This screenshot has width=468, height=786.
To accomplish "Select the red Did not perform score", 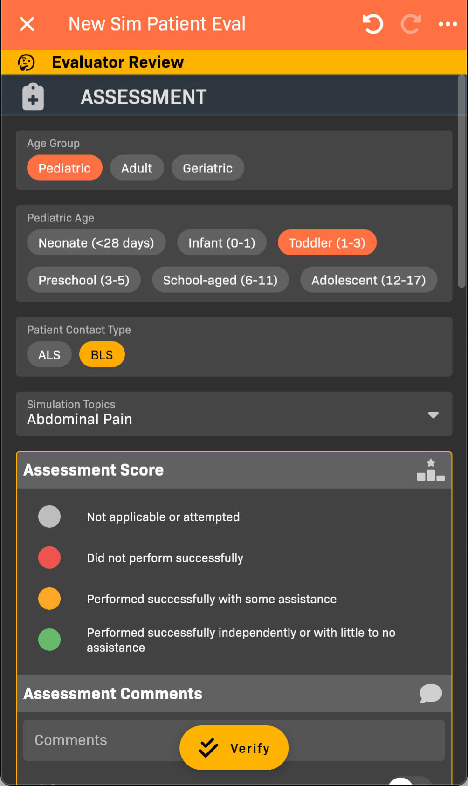I will point(49,558).
